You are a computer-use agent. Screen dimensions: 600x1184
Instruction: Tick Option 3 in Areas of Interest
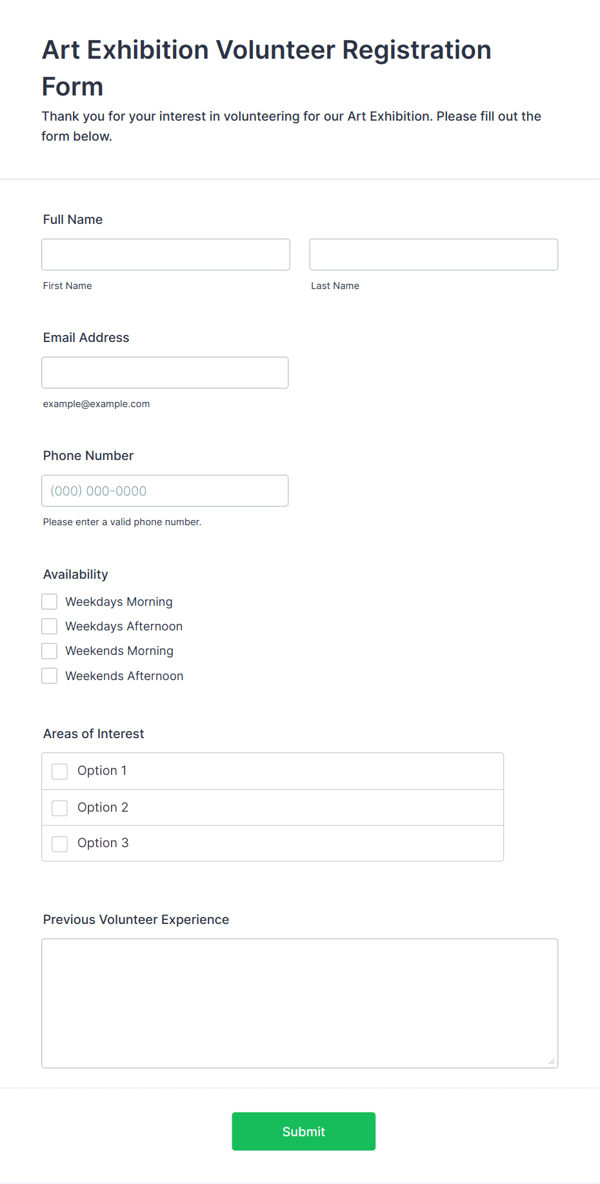[x=60, y=843]
